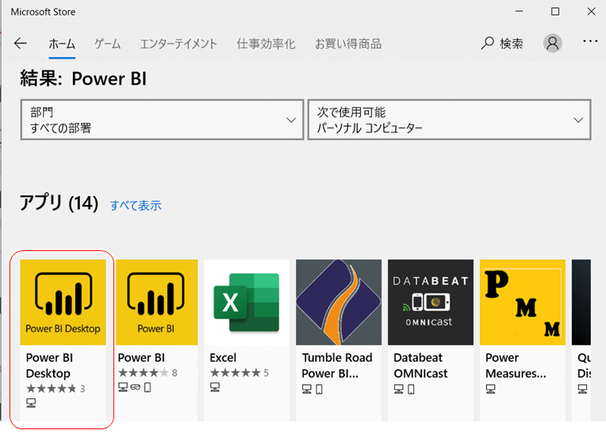
Task: Click the Power Measures... name text
Action: pos(516,365)
